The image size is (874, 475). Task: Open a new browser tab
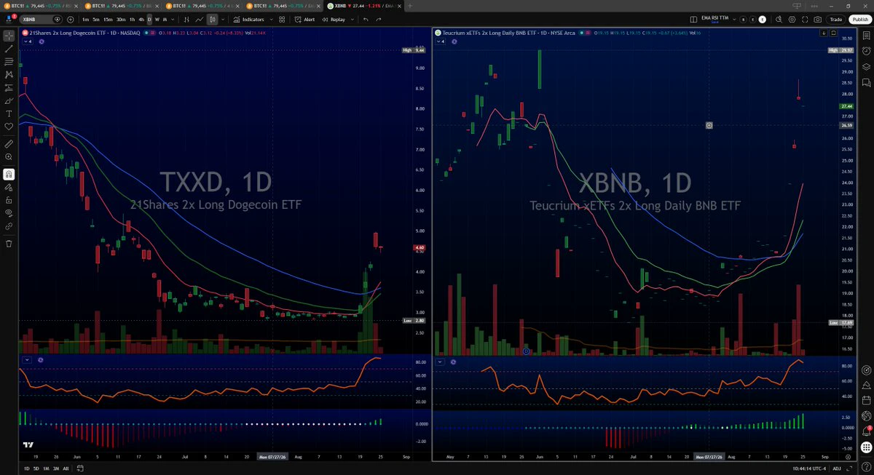click(x=410, y=5)
